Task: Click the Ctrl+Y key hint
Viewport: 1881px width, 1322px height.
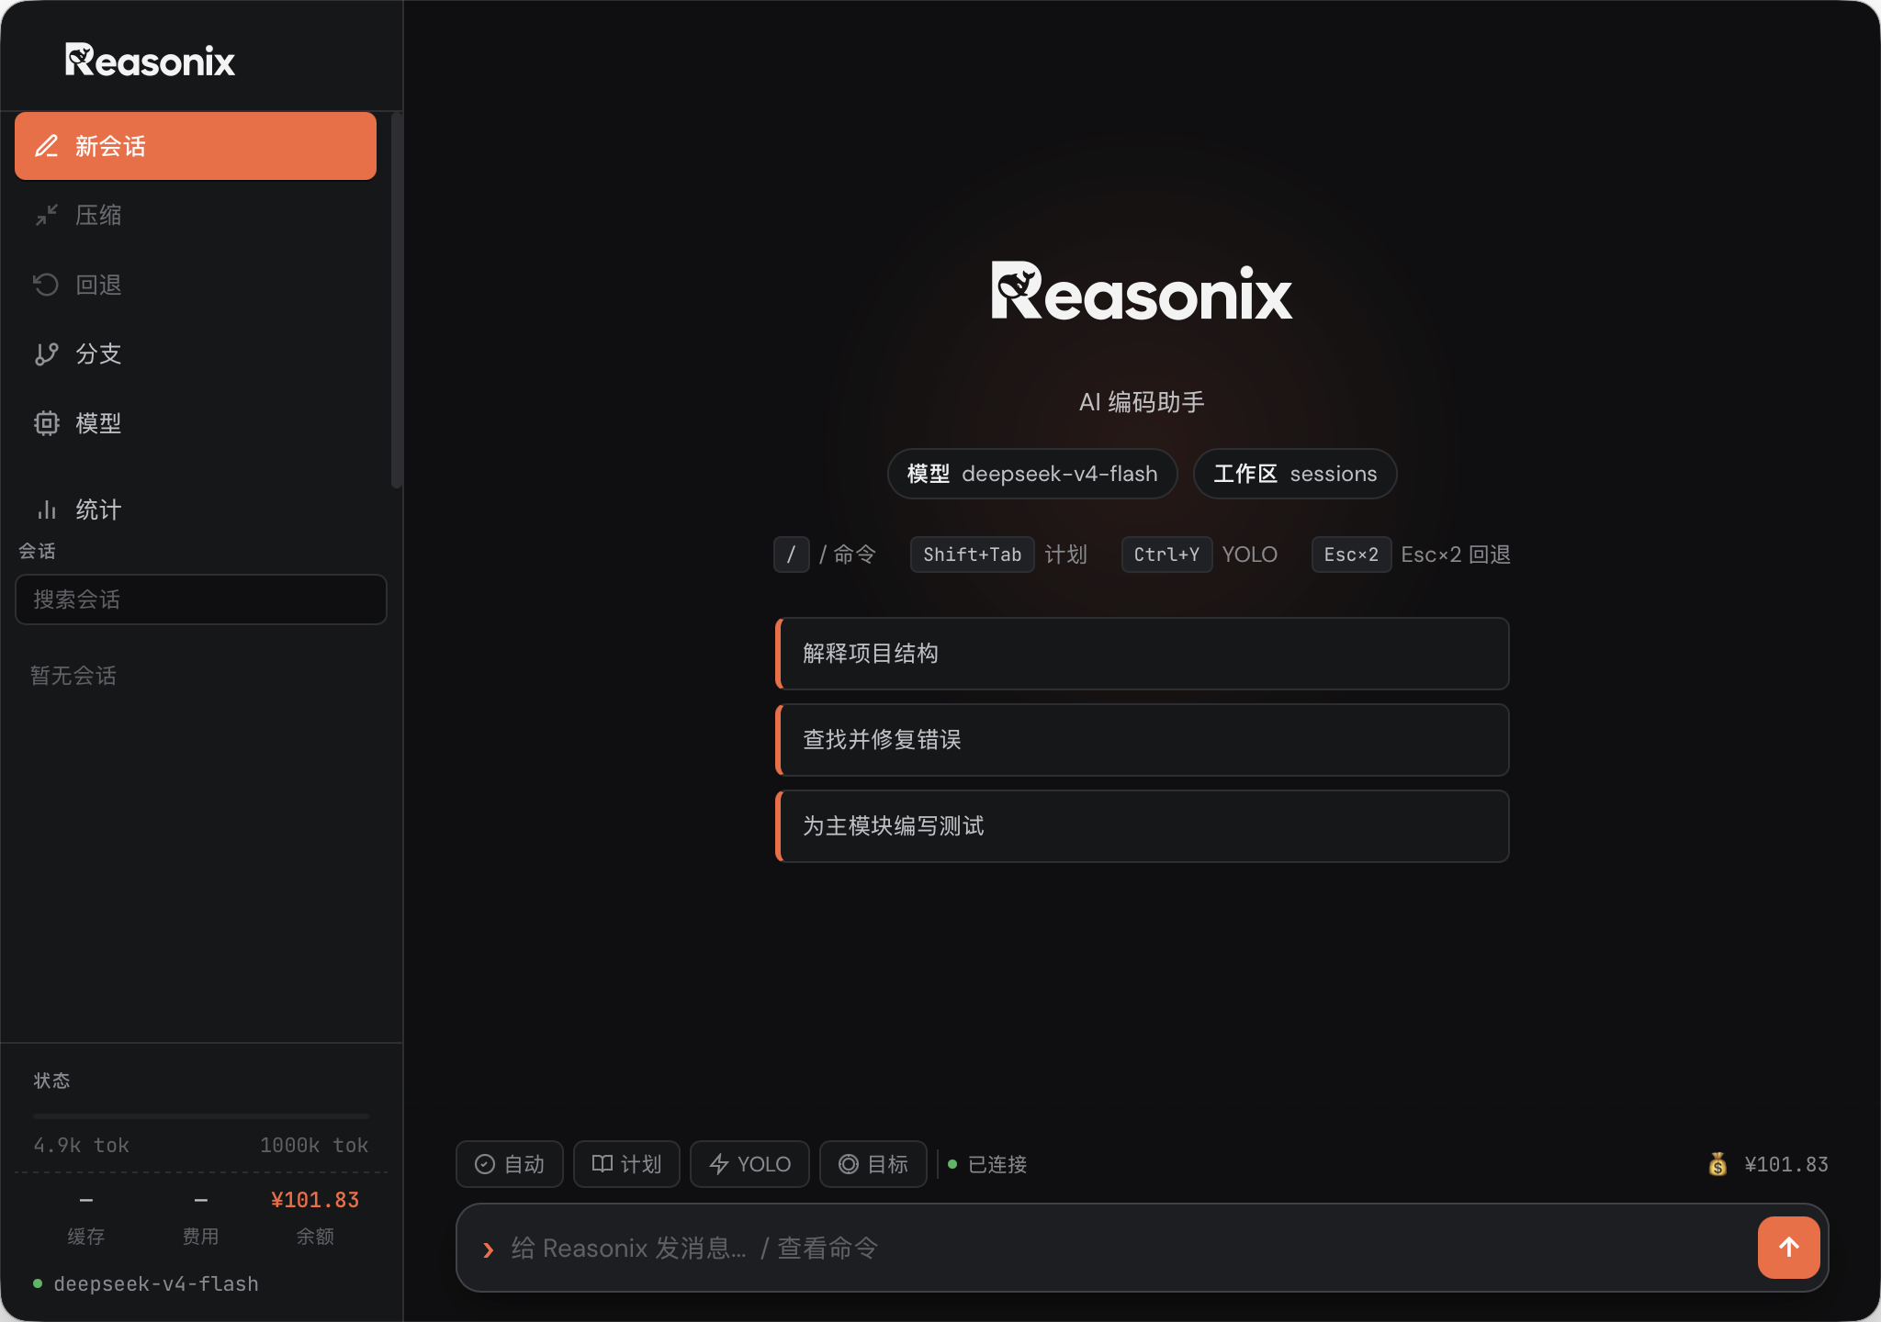Action: pos(1166,555)
